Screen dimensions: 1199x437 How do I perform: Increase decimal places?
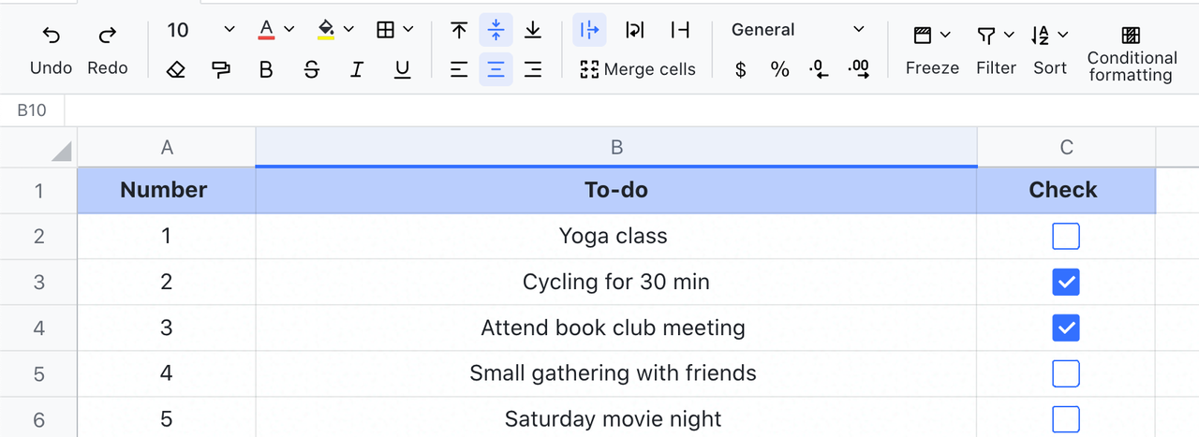click(858, 69)
